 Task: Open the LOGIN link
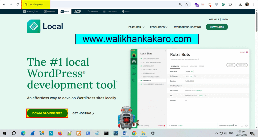tap(225, 19)
